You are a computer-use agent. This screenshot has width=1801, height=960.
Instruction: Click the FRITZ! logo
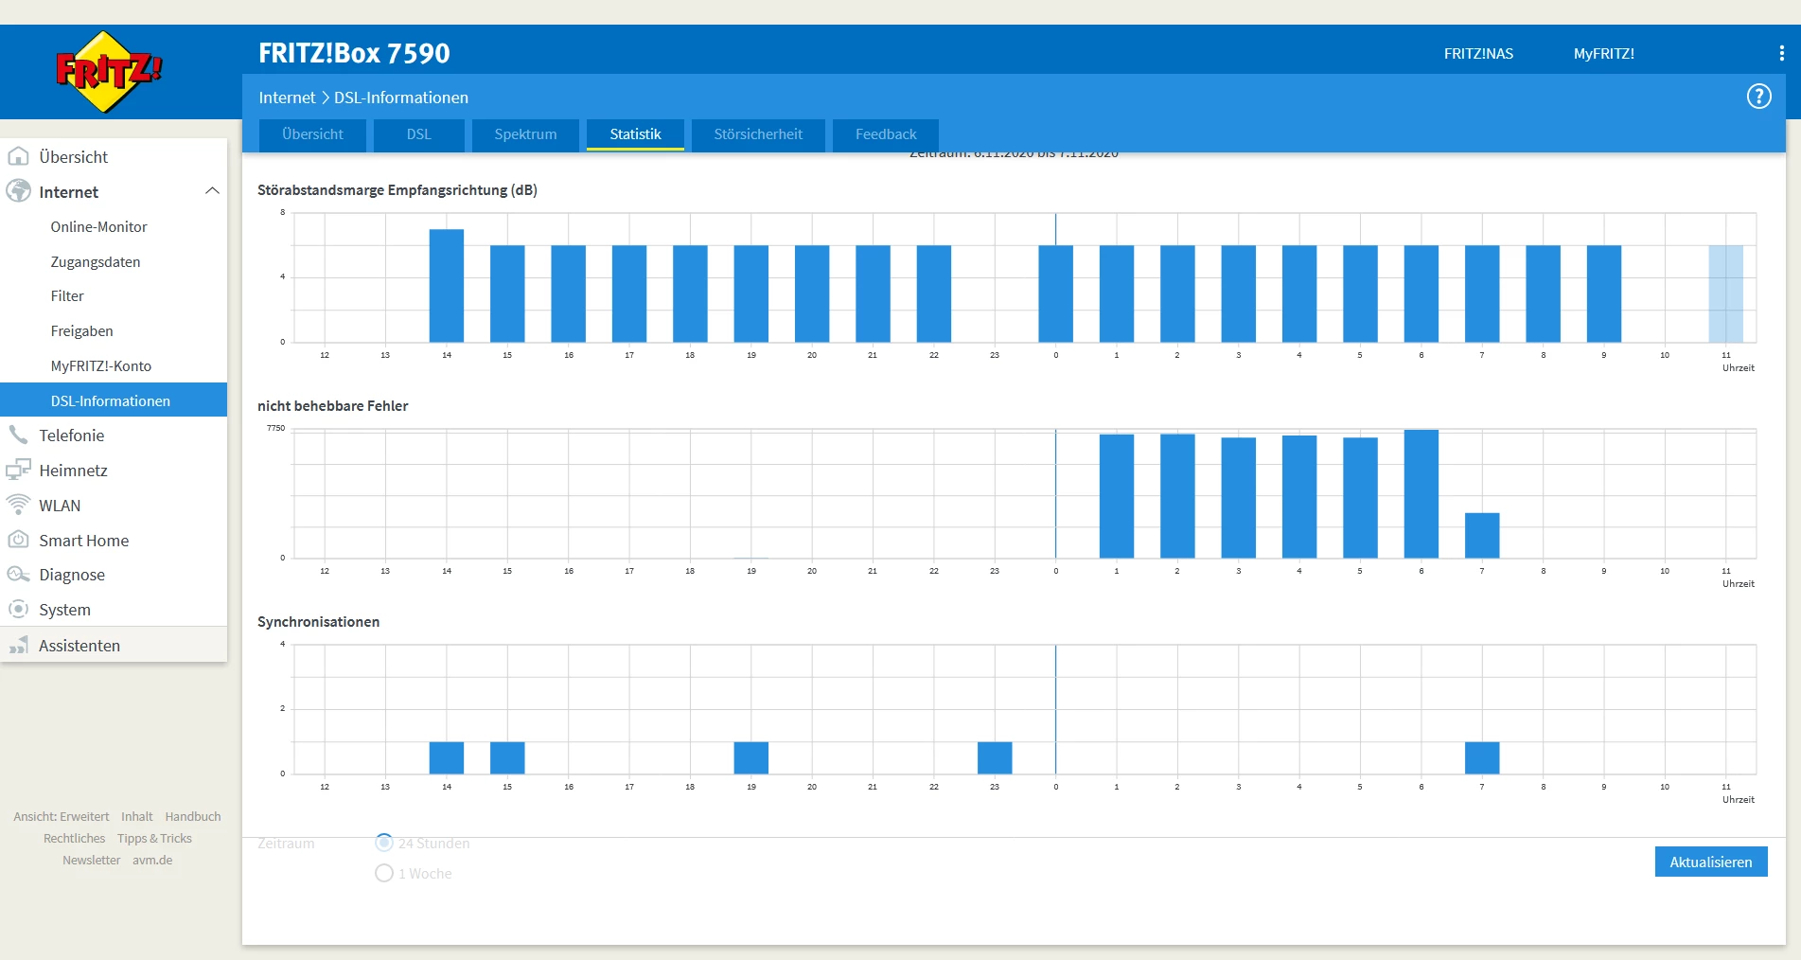click(109, 72)
